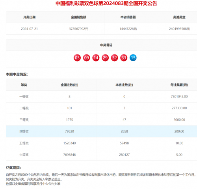Select the 本省注数(注) column header
The image size is (197, 189).
[124, 85]
